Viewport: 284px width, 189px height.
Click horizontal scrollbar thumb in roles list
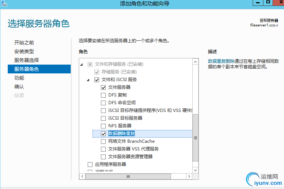(128, 177)
